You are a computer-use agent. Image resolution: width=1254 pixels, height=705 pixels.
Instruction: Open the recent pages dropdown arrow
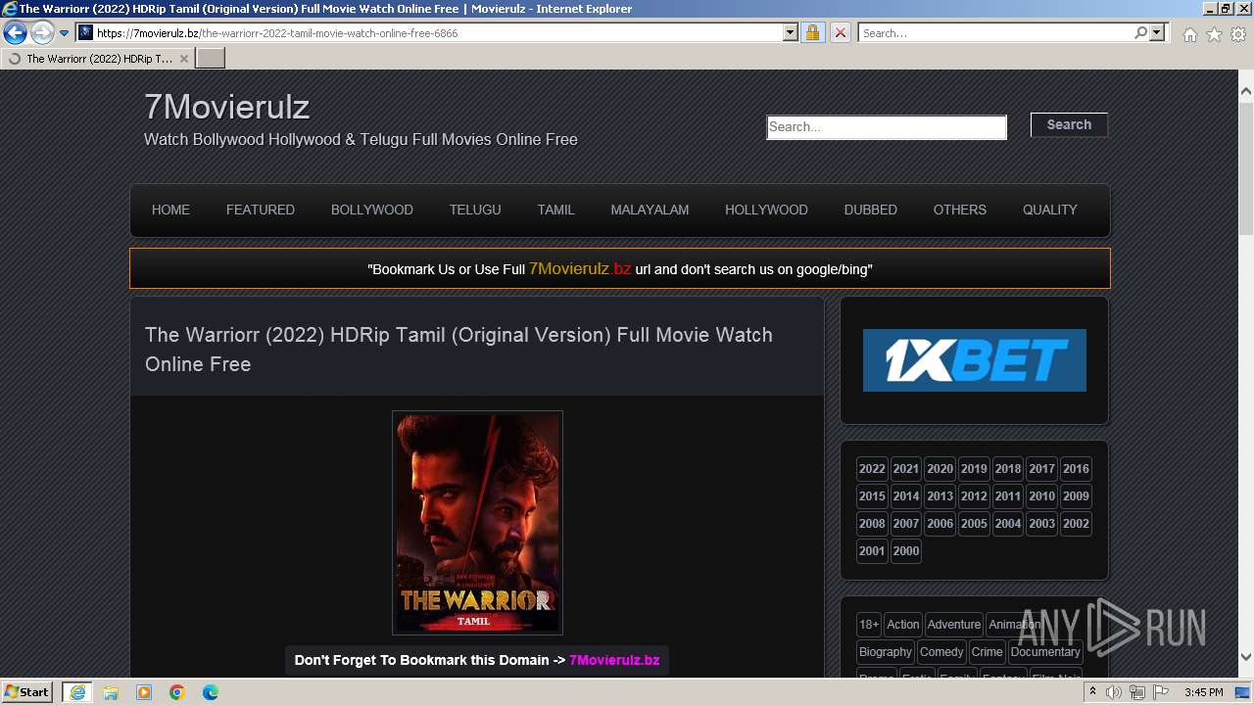[x=64, y=33]
